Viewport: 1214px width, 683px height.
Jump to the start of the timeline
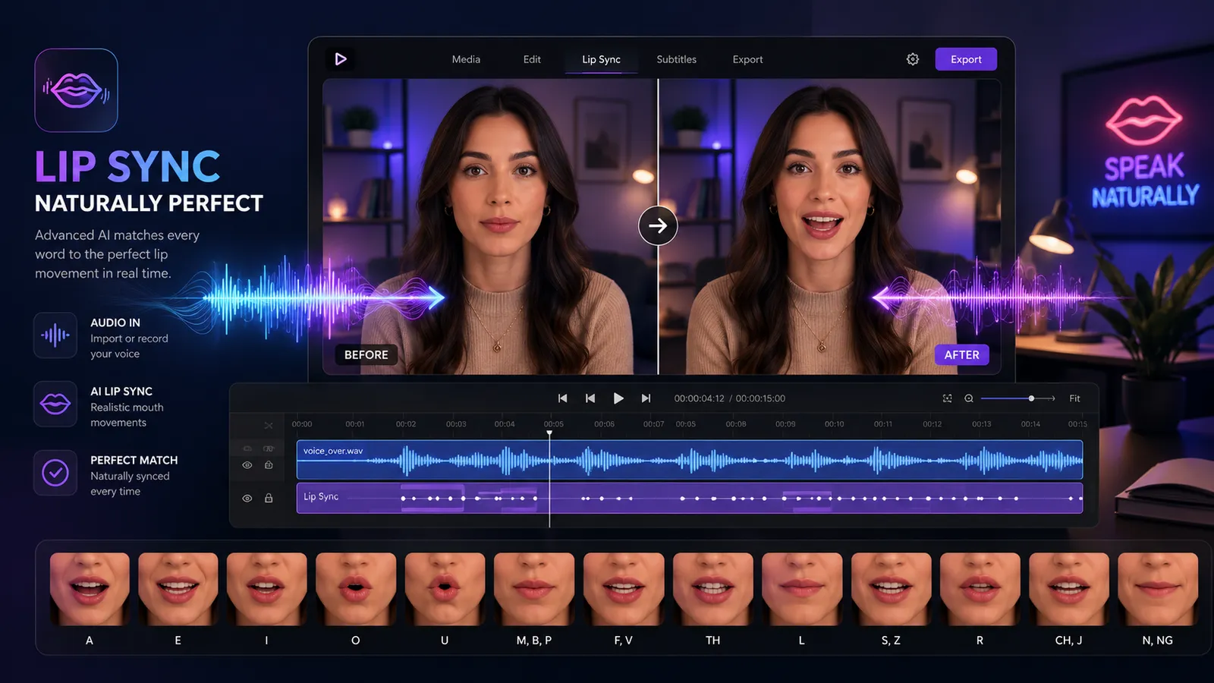click(562, 398)
